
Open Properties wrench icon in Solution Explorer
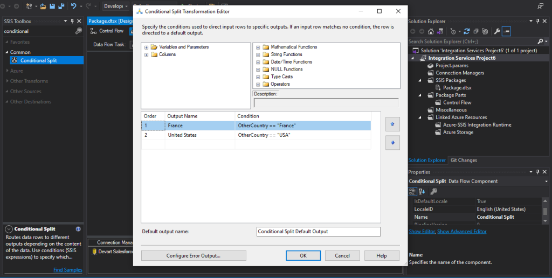pos(496,31)
